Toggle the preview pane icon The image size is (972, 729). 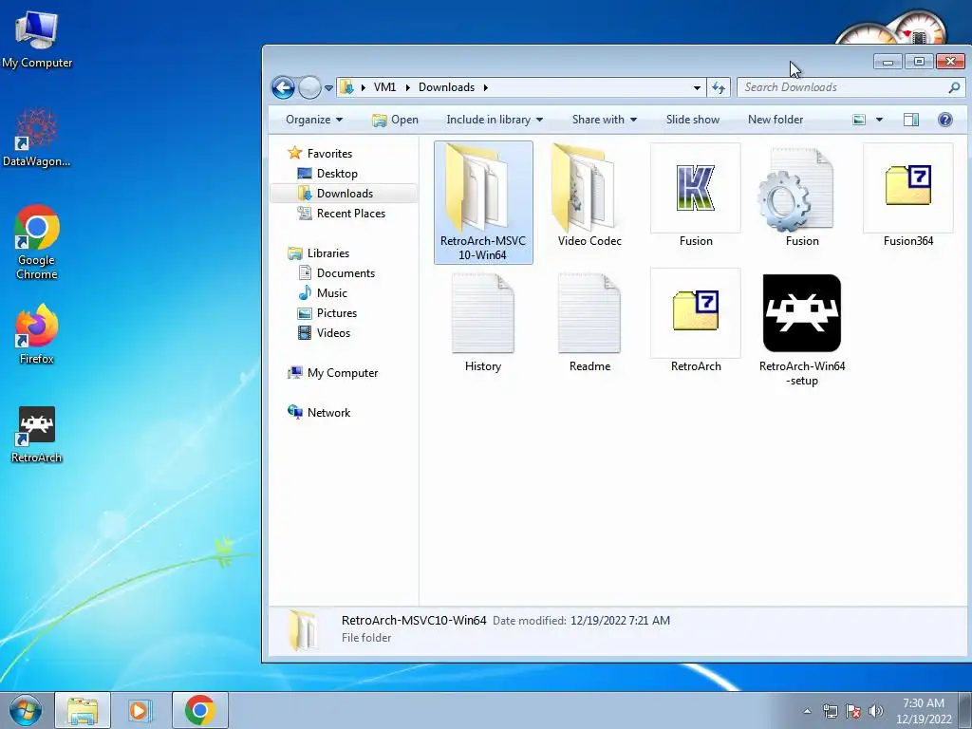tap(910, 120)
